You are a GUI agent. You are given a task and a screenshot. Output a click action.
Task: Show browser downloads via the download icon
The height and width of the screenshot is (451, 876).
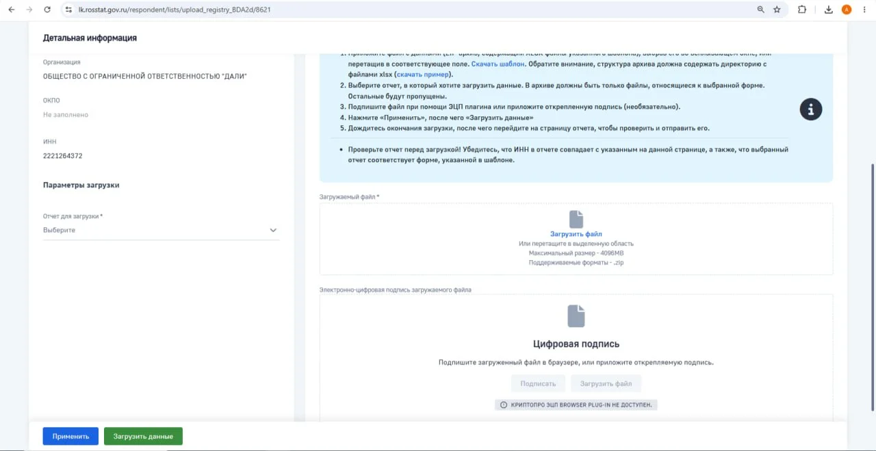829,10
